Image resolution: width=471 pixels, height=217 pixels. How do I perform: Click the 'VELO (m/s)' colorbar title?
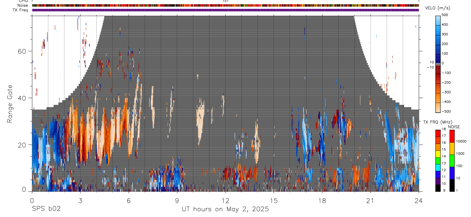click(x=438, y=8)
